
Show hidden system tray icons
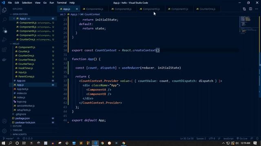(x=223, y=143)
